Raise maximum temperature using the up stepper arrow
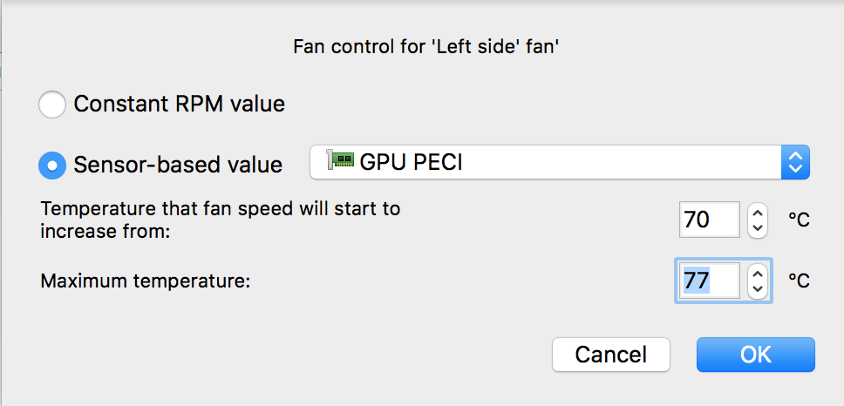This screenshot has height=406, width=844. point(758,273)
